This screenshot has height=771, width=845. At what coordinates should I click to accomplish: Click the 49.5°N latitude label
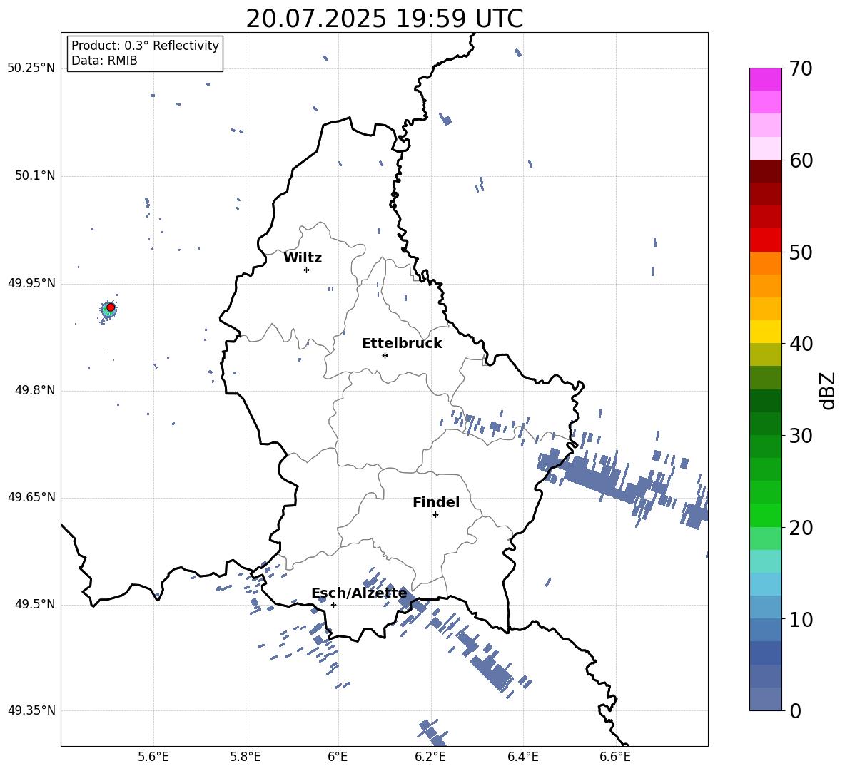pos(34,604)
